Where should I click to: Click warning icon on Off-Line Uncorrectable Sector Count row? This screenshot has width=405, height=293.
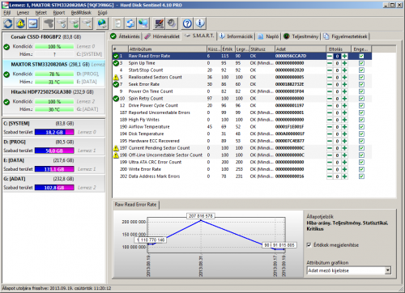(116, 155)
